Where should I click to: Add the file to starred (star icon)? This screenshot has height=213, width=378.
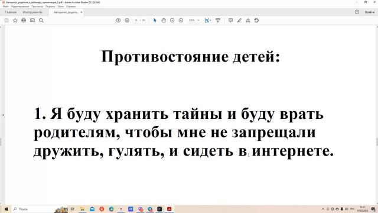15,21
